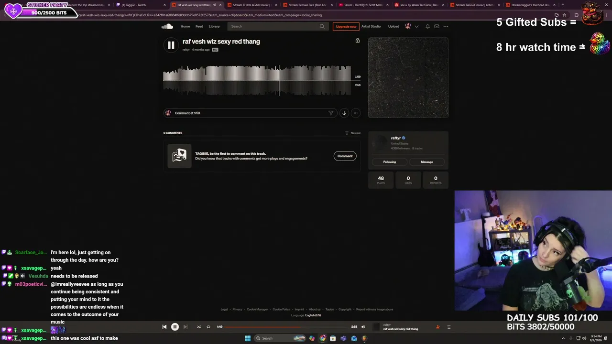Switch to the Taggiie - Twitch browser tab
Screen dimensions: 612x344
(140, 5)
